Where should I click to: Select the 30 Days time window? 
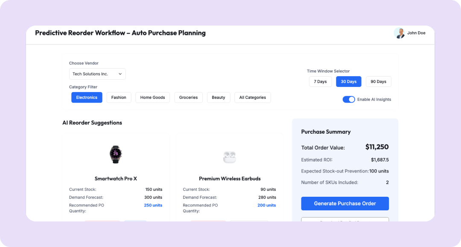[x=349, y=82]
